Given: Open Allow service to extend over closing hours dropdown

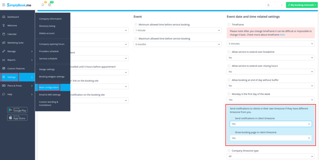Looking at the screenshot, I should tap(271, 72).
